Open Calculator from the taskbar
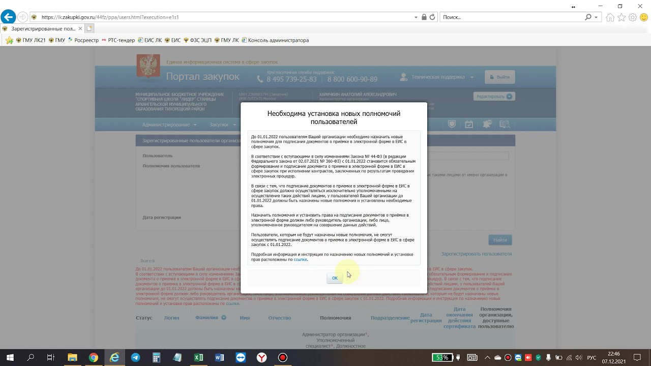Screen dimensions: 651x366 [x=157, y=357]
